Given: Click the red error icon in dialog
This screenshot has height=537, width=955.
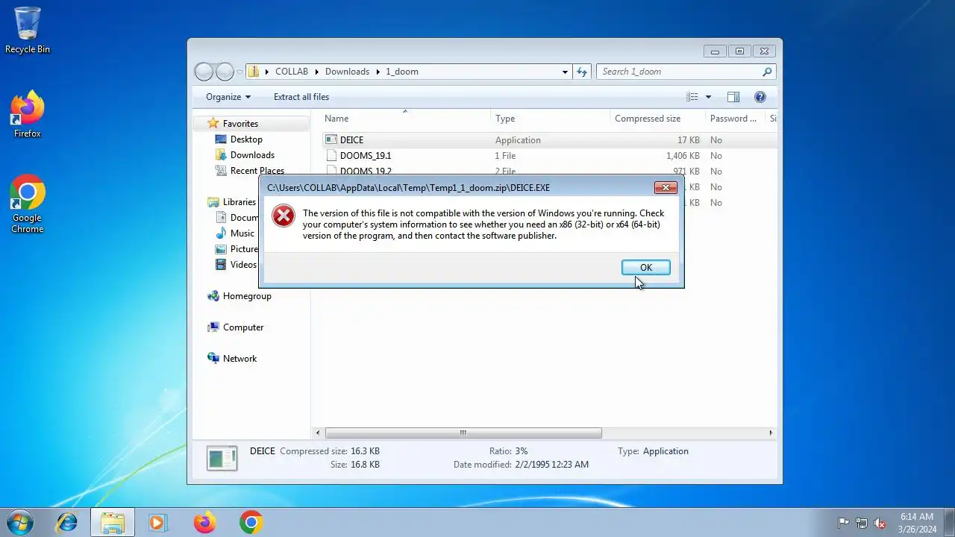Looking at the screenshot, I should click(x=284, y=216).
